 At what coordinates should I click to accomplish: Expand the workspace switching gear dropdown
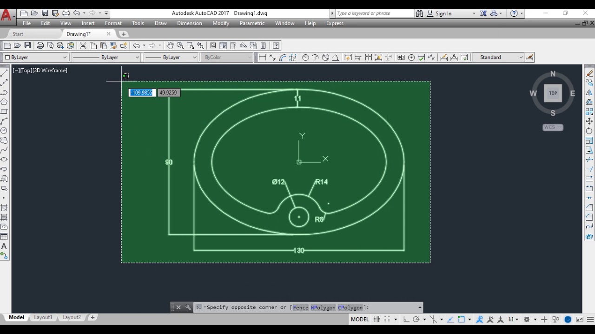pyautogui.click(x=535, y=320)
